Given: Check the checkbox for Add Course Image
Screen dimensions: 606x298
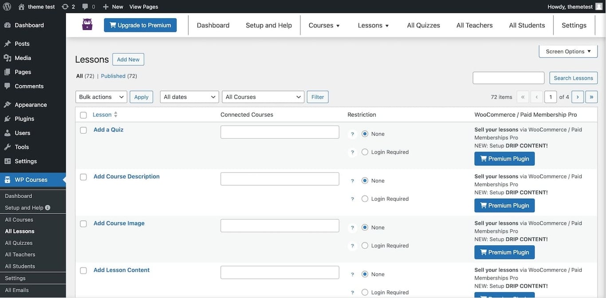Looking at the screenshot, I should (x=83, y=223).
